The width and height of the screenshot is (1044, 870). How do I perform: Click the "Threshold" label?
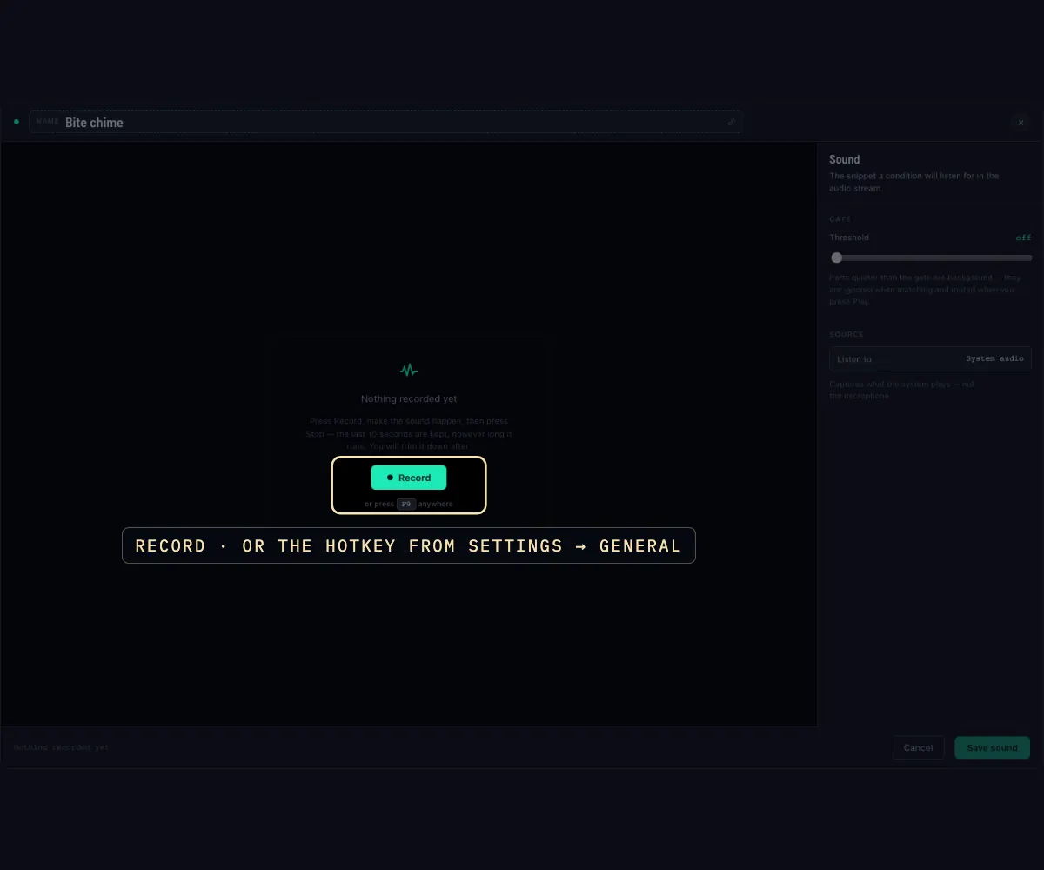point(849,238)
